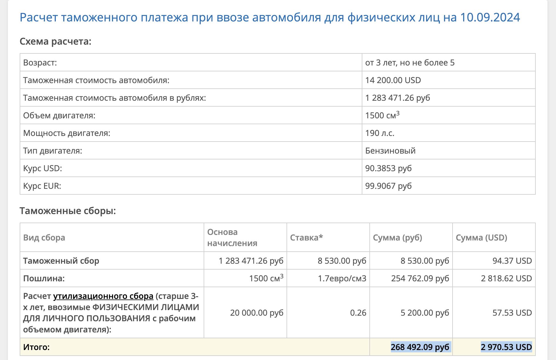The width and height of the screenshot is (556, 360).
Task: Select the Таможенный сбор row label
Action: 61,261
